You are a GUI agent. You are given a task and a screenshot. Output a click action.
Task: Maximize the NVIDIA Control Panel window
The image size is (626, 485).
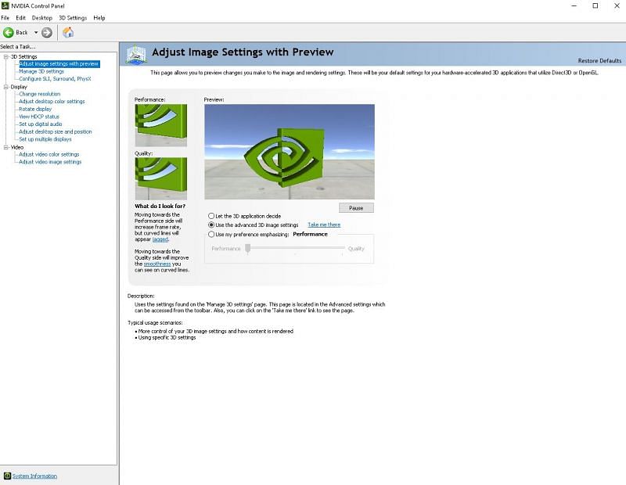coord(595,6)
